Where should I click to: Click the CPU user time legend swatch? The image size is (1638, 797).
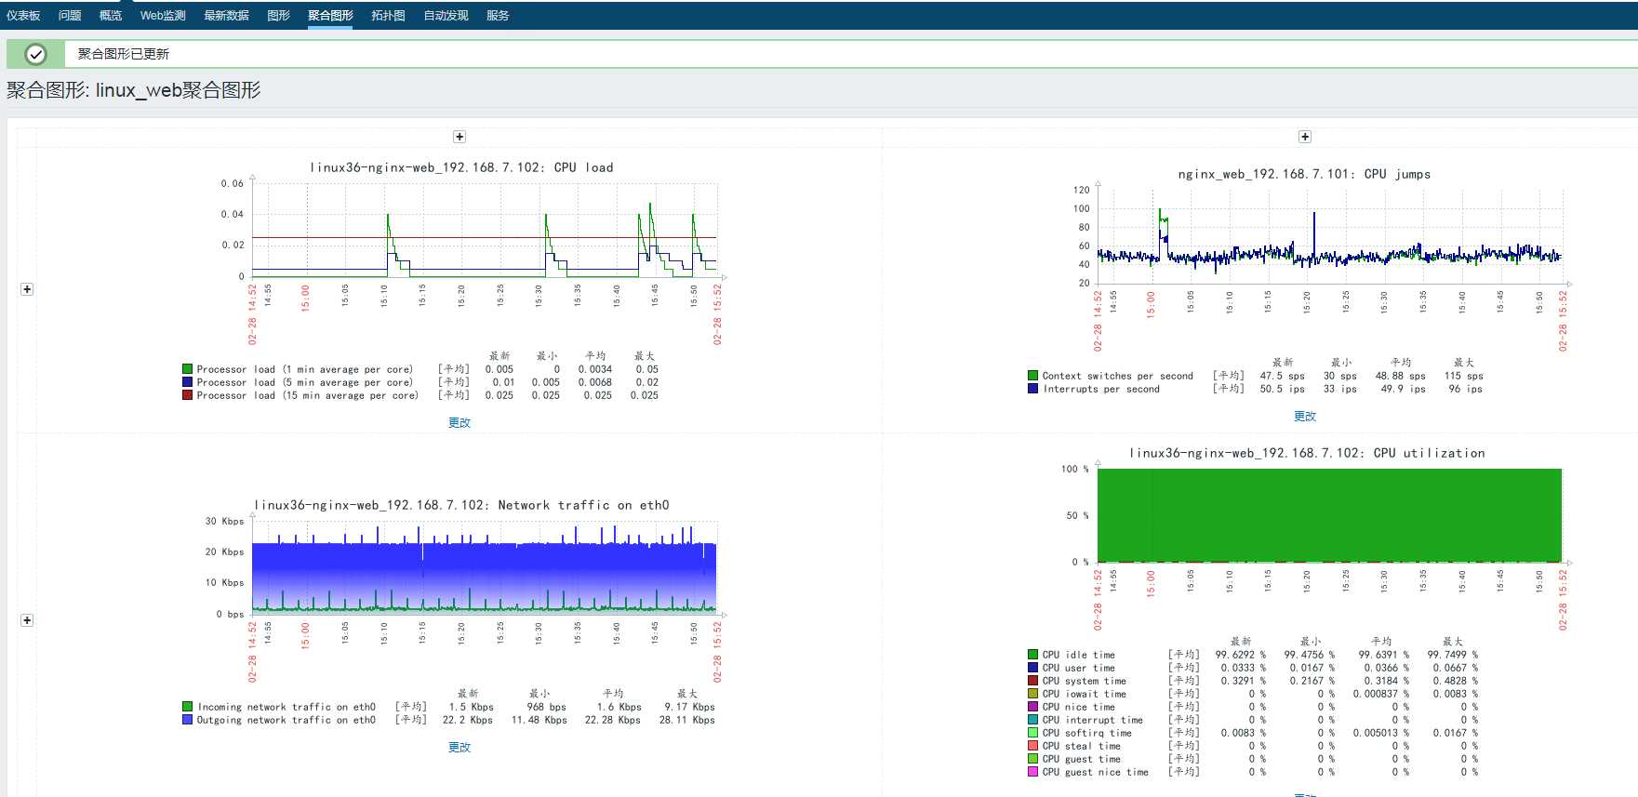1033,668
